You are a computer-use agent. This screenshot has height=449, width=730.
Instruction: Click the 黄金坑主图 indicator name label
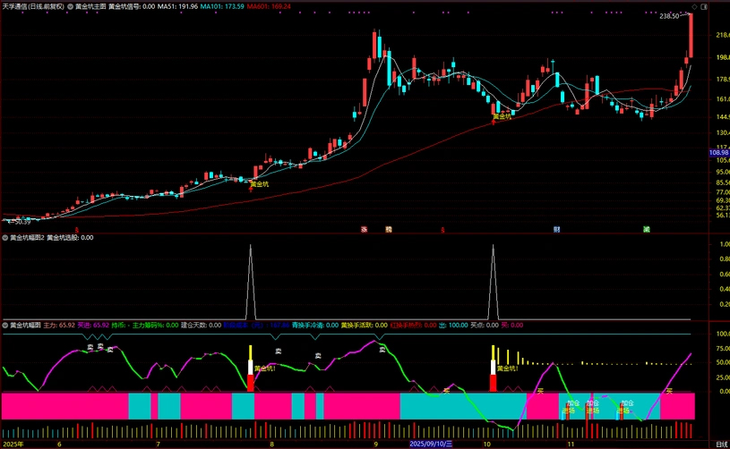[x=88, y=5]
